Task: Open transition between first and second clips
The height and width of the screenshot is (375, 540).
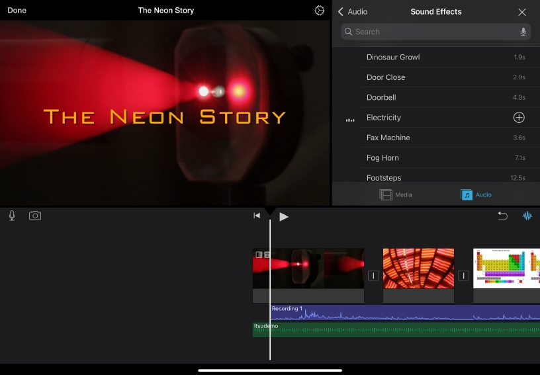Action: (x=373, y=276)
